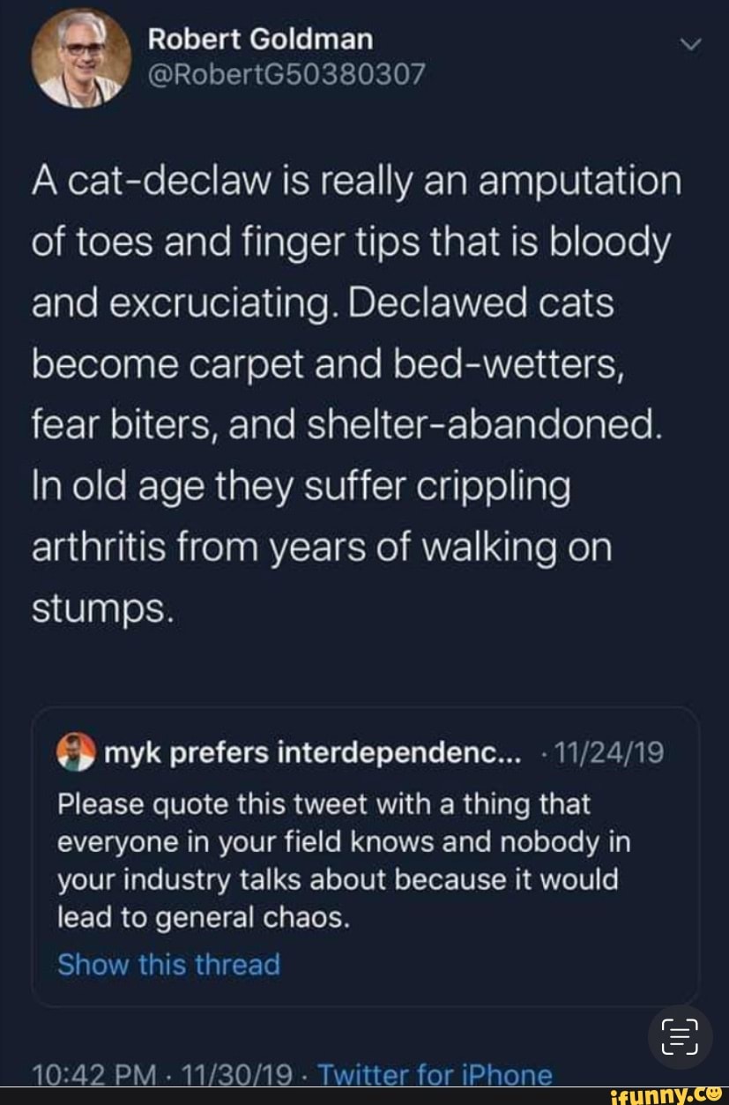Select the tweet text about cat-declaw
Screen dimensions: 729x1105
pos(353,388)
